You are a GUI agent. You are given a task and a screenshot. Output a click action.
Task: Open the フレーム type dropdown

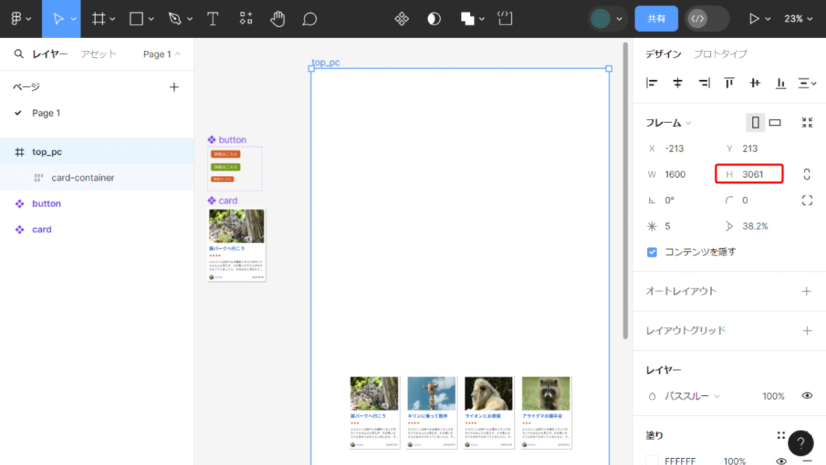(668, 123)
